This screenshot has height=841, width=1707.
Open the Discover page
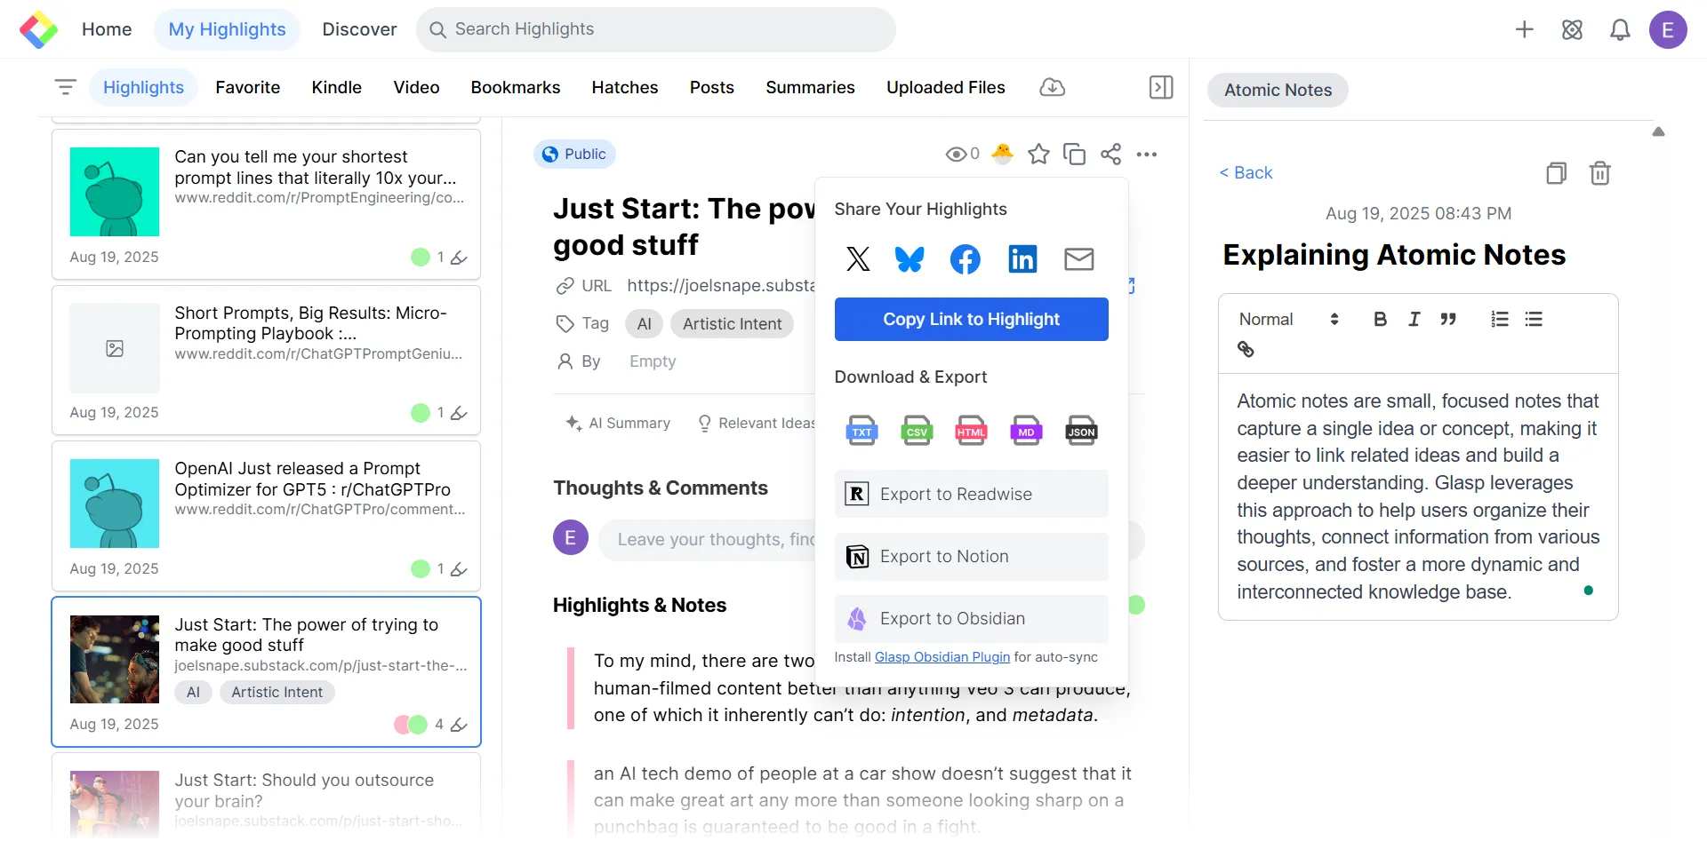click(359, 29)
